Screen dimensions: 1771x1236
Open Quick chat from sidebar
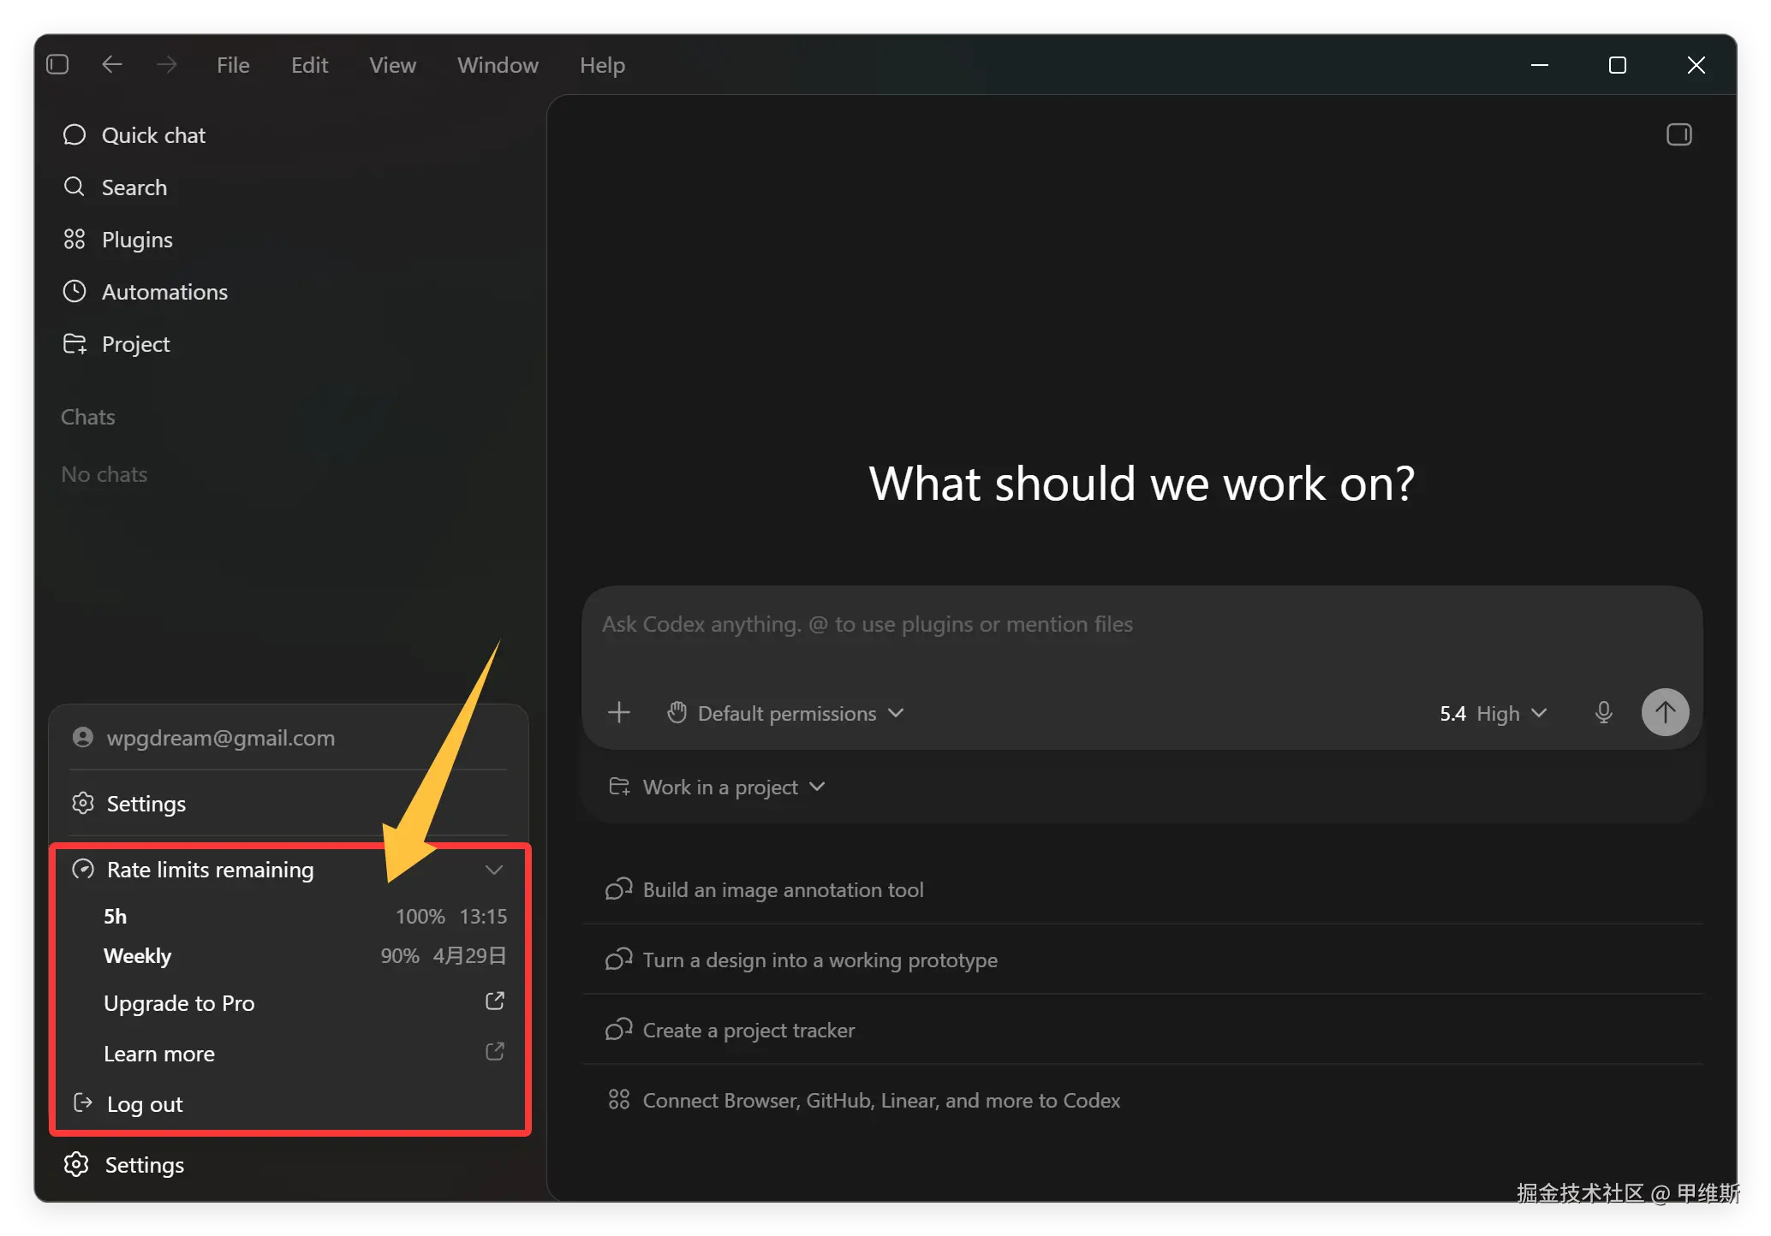[x=153, y=135]
